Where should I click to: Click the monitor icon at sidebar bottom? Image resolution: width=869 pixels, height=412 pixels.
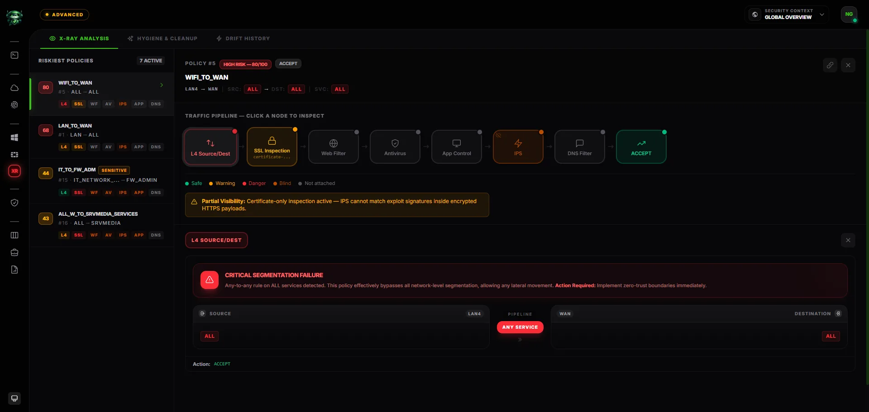(14, 398)
